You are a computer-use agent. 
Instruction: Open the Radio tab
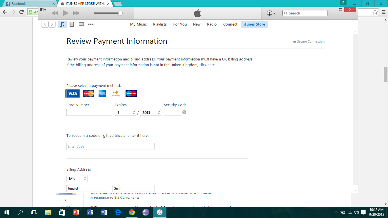[212, 24]
